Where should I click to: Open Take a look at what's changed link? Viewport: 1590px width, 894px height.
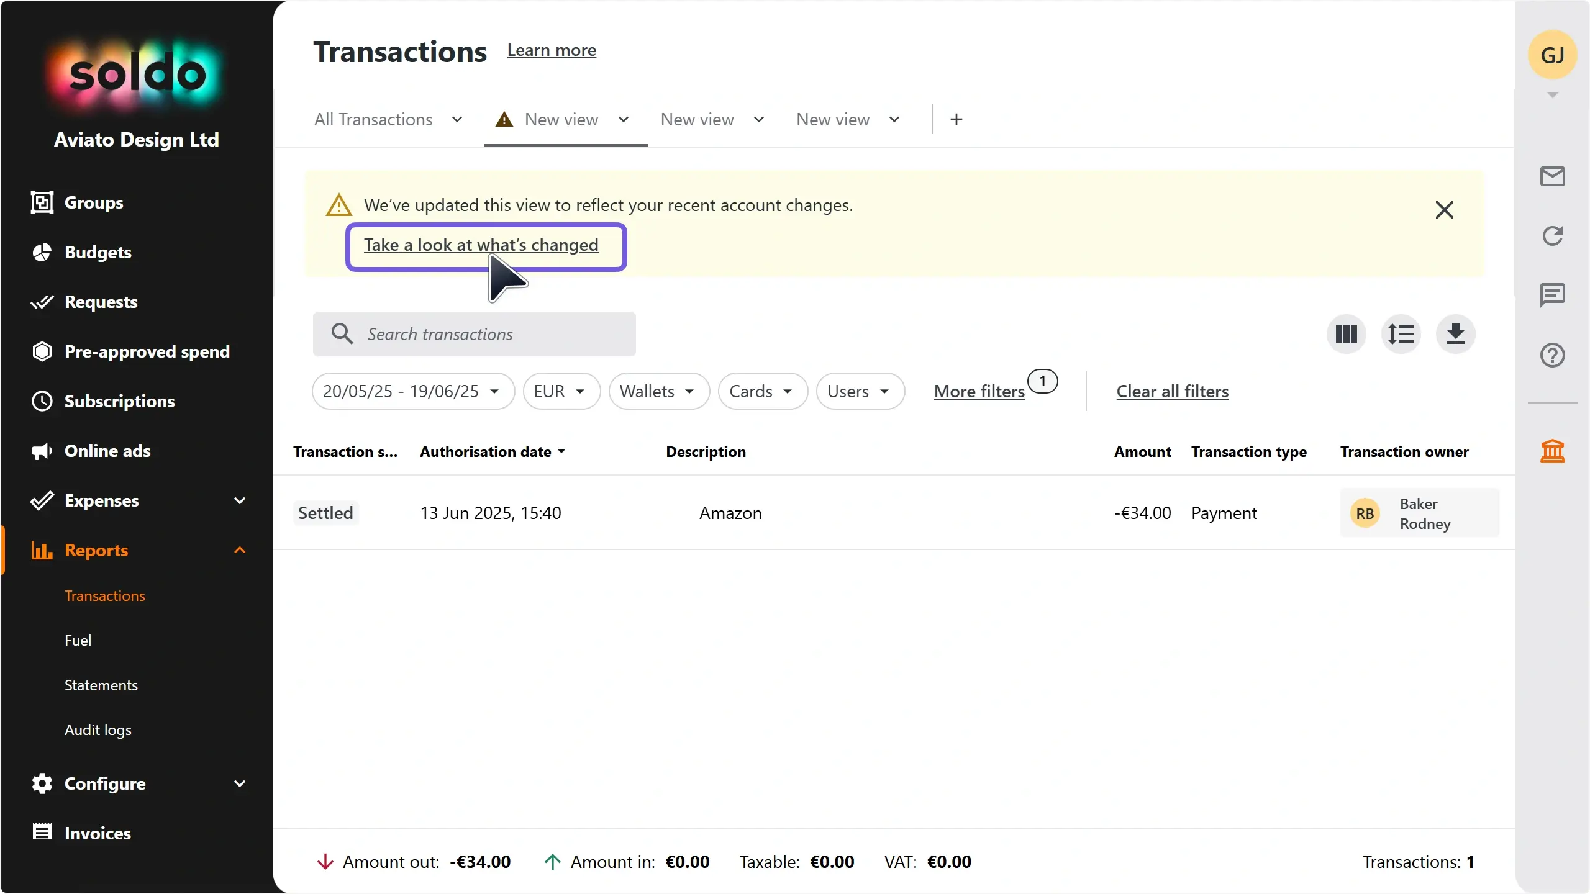tap(481, 245)
